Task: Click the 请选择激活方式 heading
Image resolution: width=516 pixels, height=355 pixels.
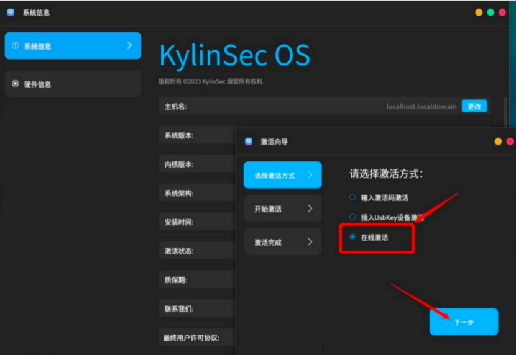Action: tap(386, 173)
